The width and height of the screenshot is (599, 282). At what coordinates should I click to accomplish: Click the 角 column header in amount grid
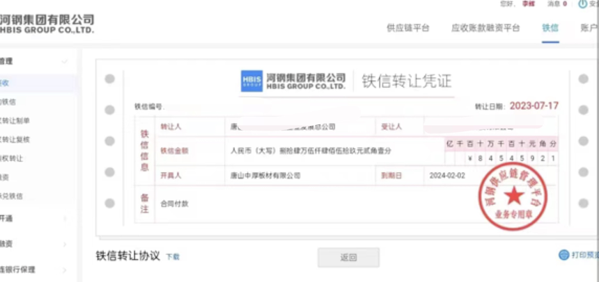coord(543,144)
